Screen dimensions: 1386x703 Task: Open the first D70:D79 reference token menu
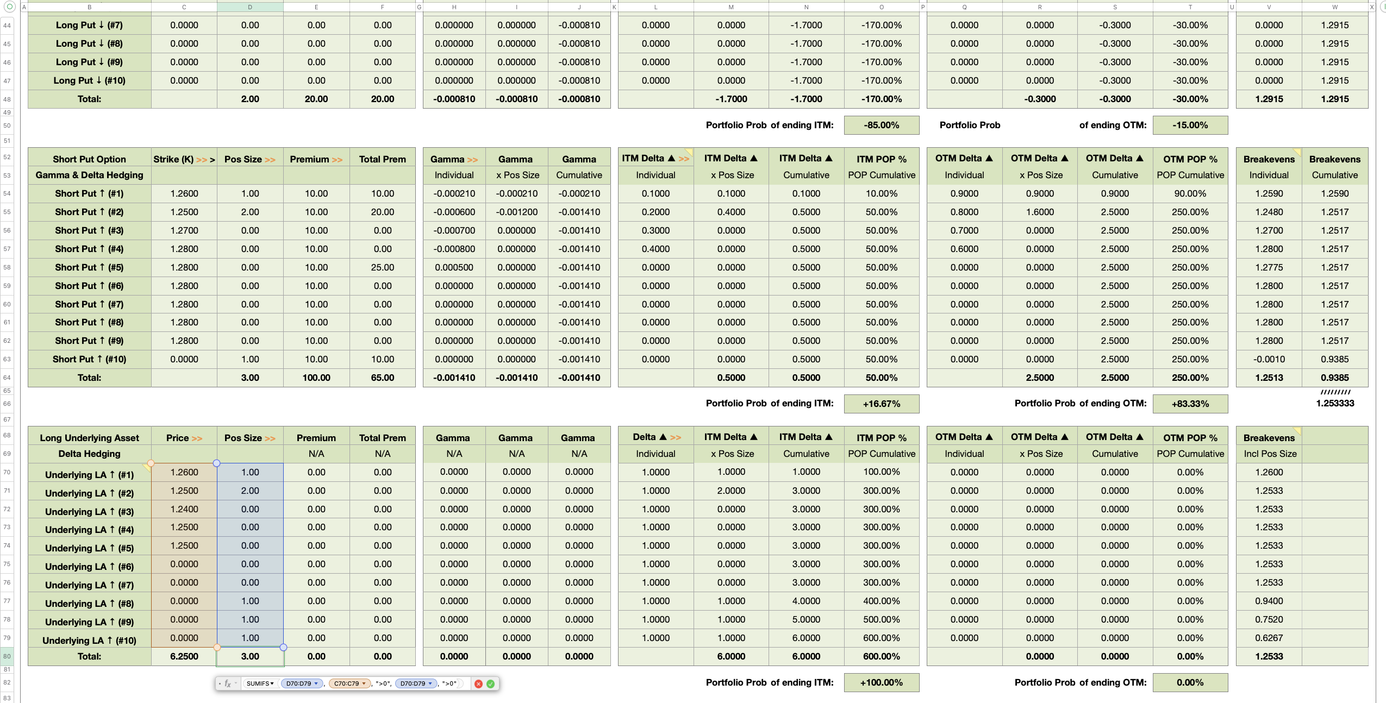(x=316, y=684)
